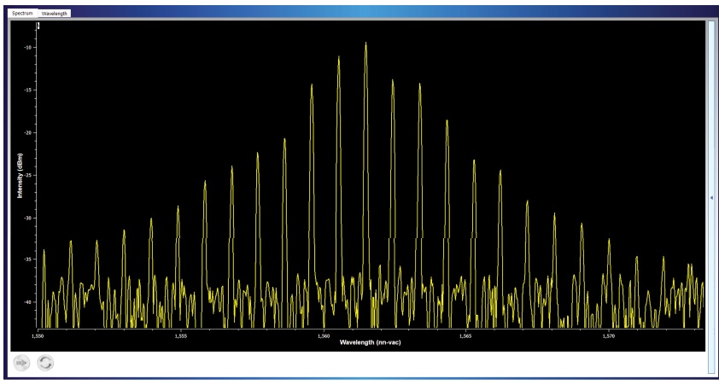Click the 1,570 tick label on wavelength axis

coord(609,335)
